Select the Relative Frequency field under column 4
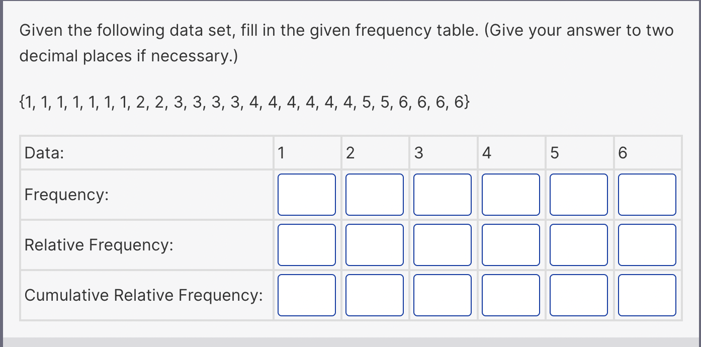Screen dimensions: 701x347 (x=510, y=245)
